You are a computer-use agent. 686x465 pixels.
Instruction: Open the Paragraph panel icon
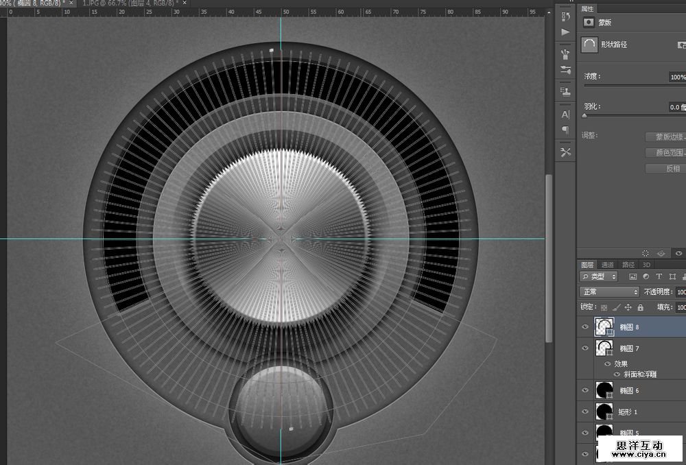click(x=565, y=130)
